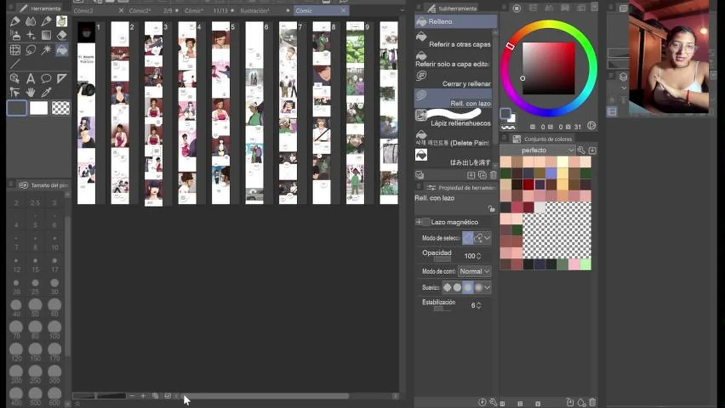The width and height of the screenshot is (725, 408).
Task: Duplicate sub tool icon in Subherramienta
Action: point(482,175)
